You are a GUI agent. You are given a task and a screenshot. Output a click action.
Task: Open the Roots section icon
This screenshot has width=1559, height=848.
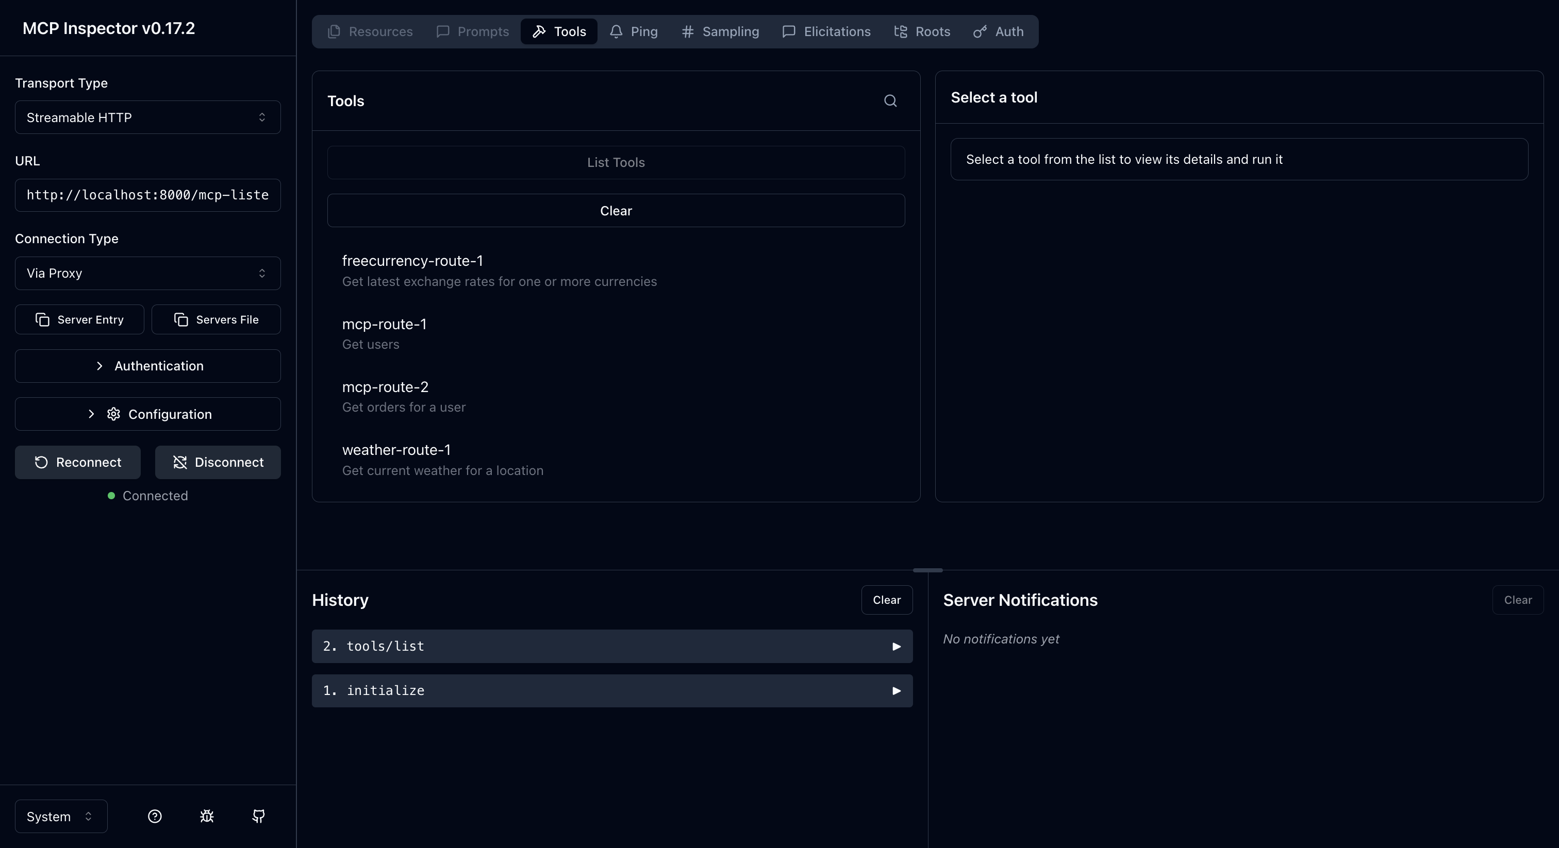click(x=901, y=31)
